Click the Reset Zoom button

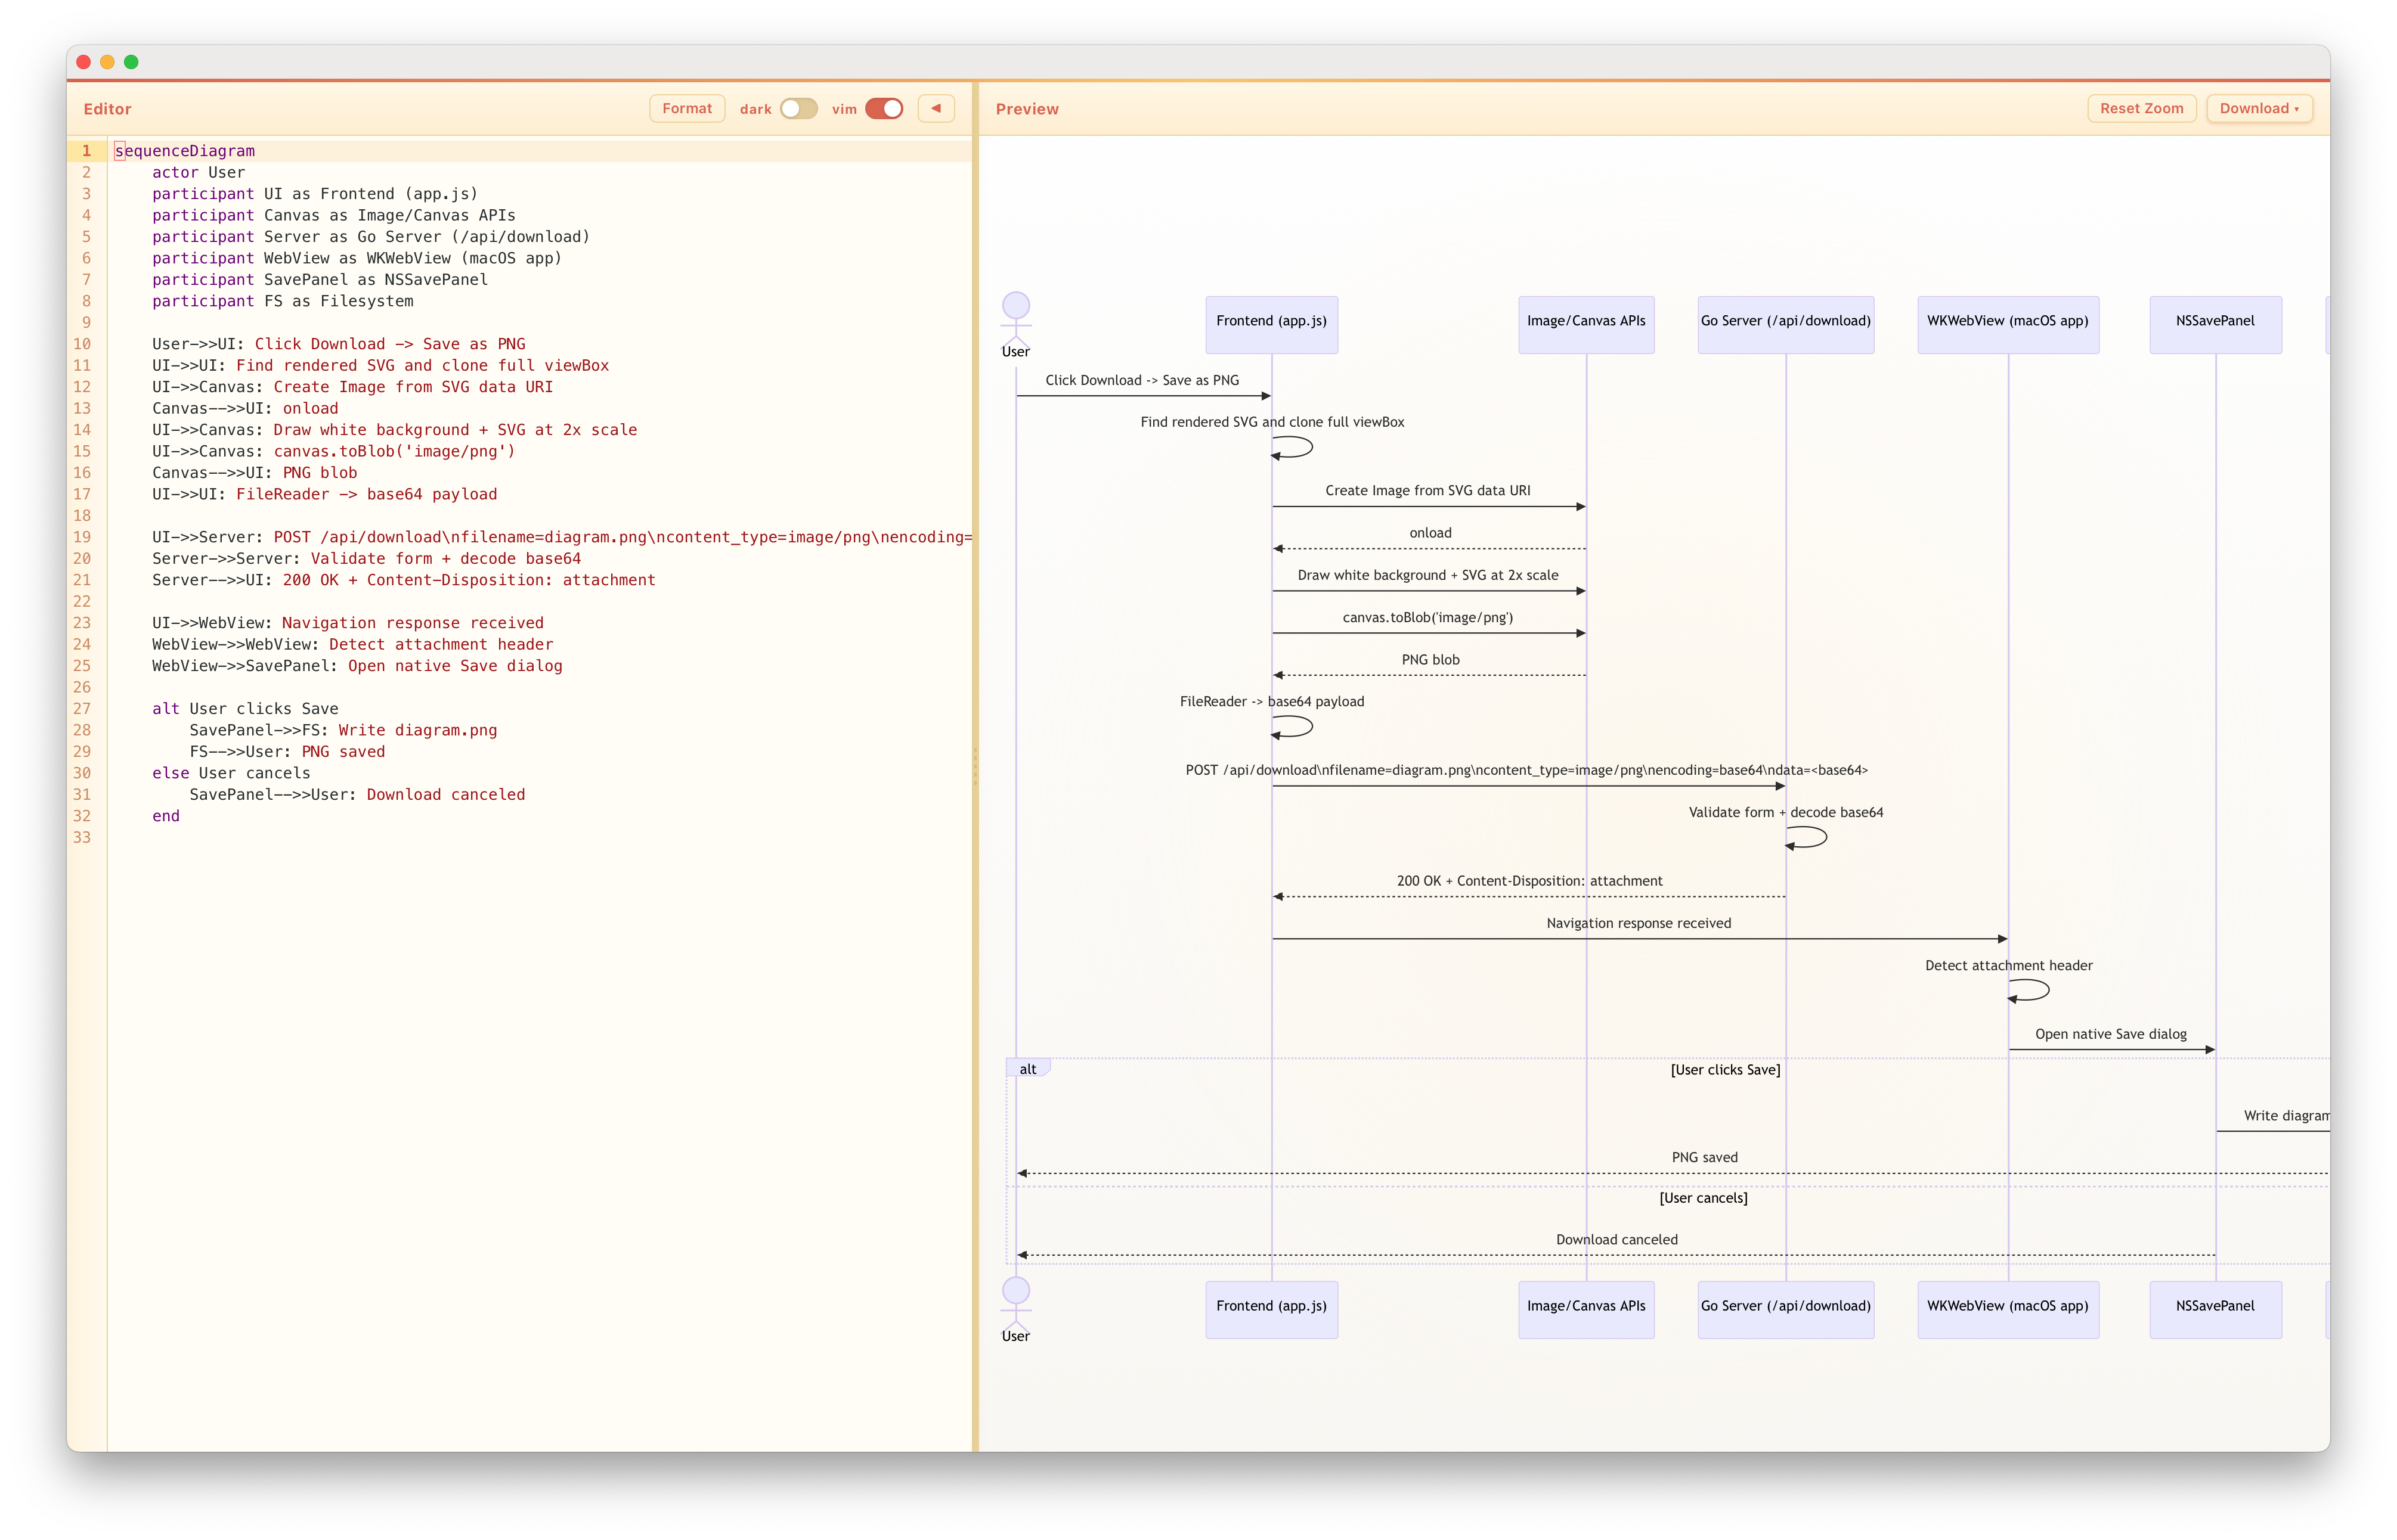click(2141, 108)
